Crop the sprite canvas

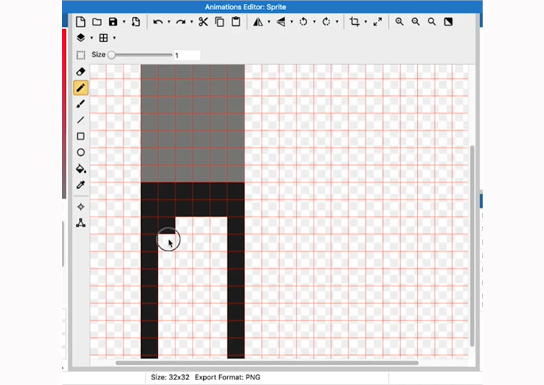point(354,21)
